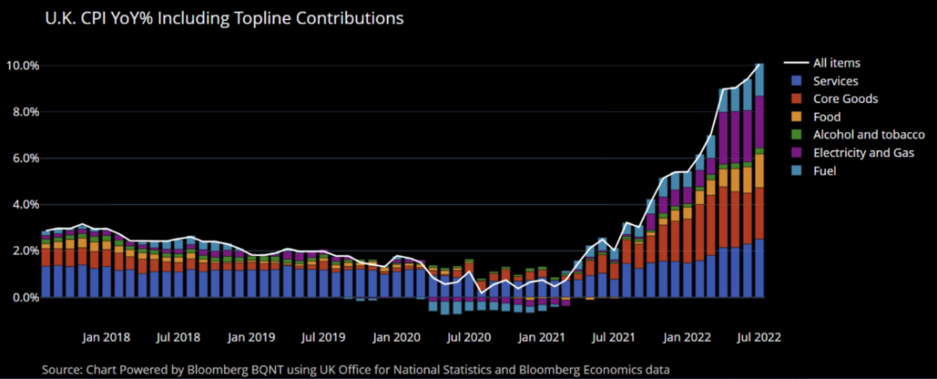This screenshot has width=937, height=379.
Task: Click the 6.0% y-axis label
Action: [x=24, y=159]
